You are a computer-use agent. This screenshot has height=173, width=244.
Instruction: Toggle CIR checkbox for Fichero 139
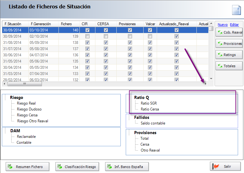(87, 36)
